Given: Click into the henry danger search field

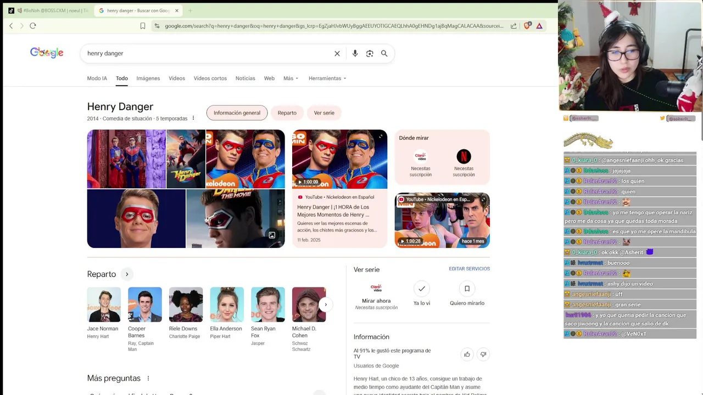Looking at the screenshot, I should point(209,53).
